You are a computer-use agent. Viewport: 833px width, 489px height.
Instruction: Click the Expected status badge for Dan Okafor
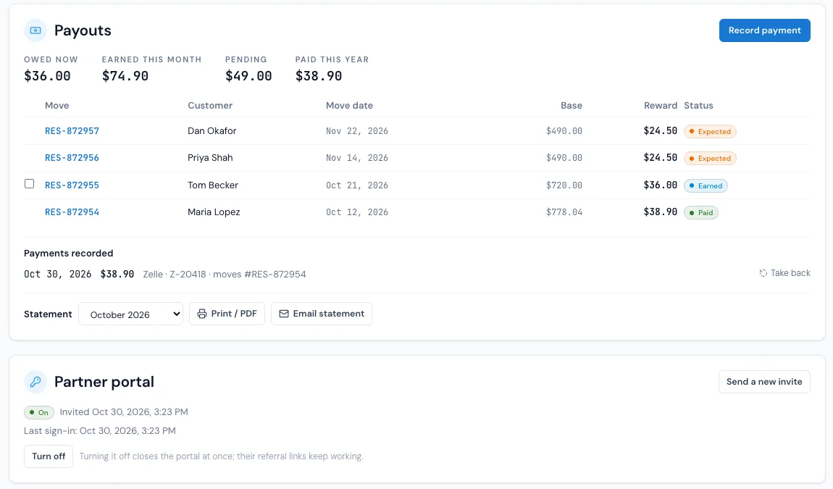coord(710,131)
